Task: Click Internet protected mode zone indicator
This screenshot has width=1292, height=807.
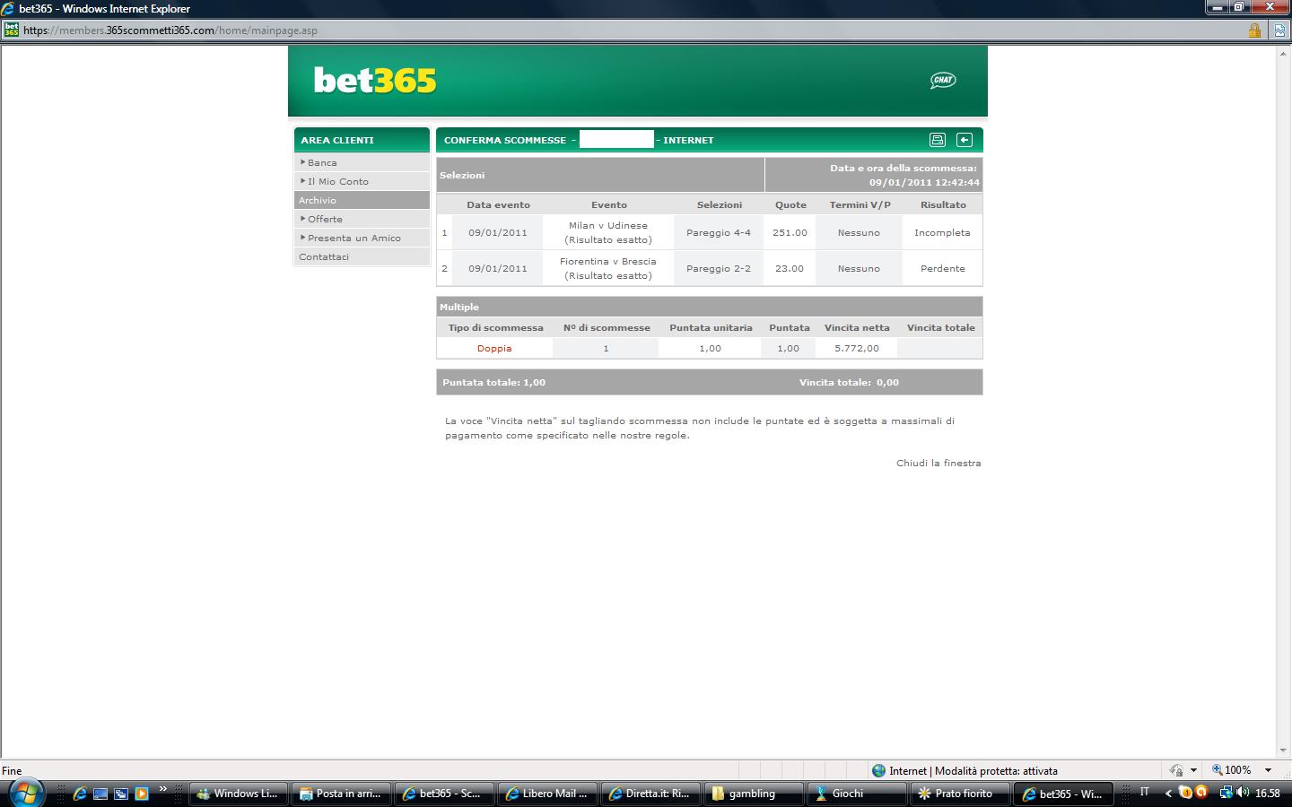Action: point(965,770)
